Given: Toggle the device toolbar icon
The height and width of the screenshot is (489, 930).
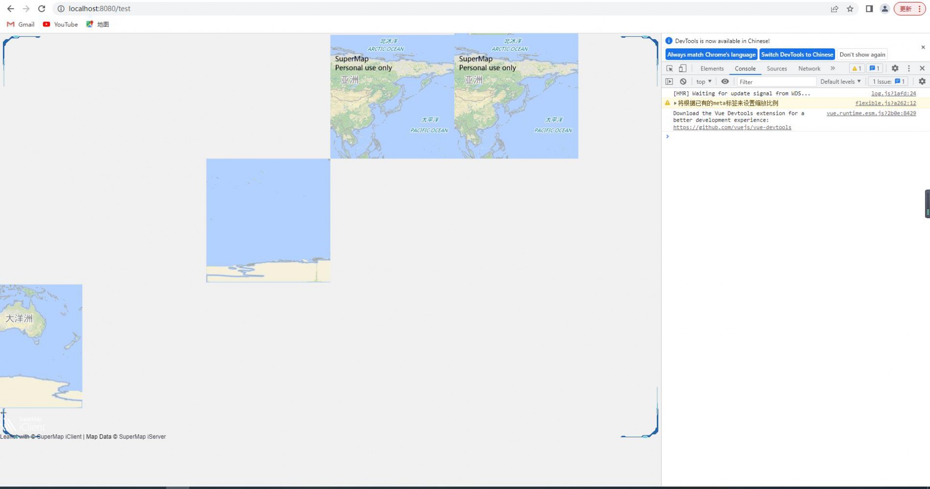Looking at the screenshot, I should coord(682,68).
